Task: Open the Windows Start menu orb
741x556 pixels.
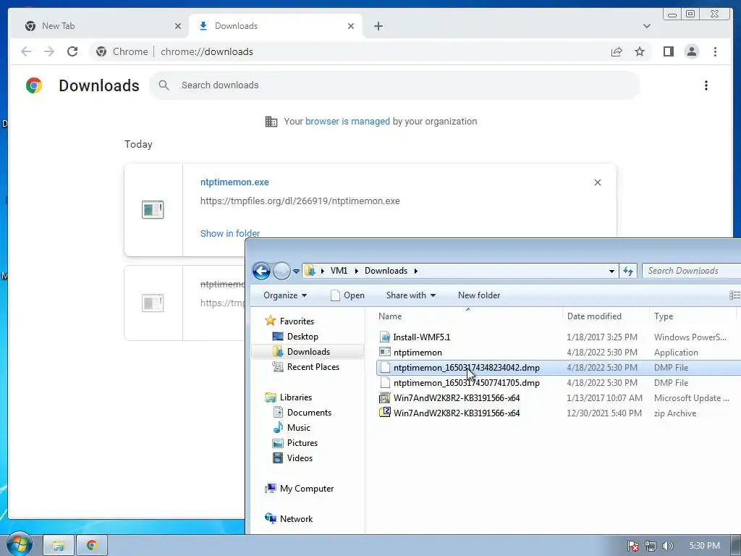Action: (19, 544)
